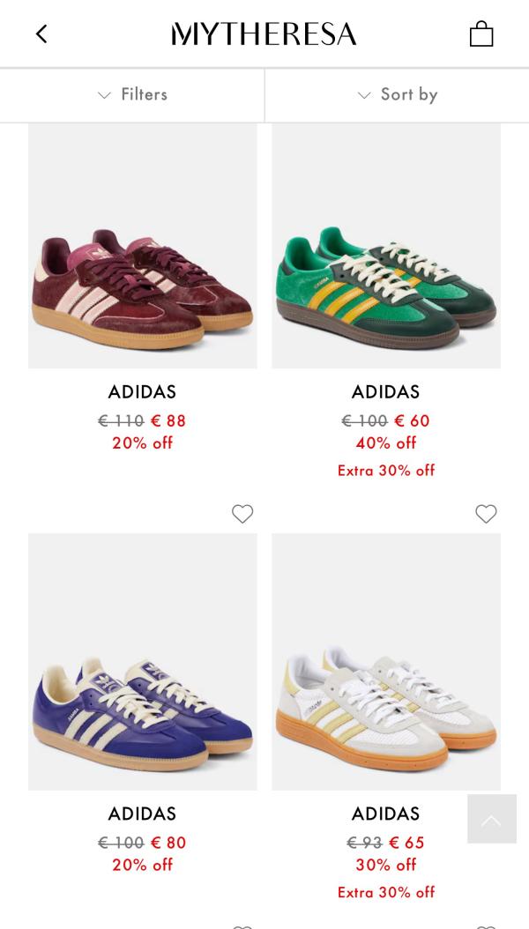Go to the MYTHERESA home logo
Screen dimensions: 529x929
coord(264,34)
